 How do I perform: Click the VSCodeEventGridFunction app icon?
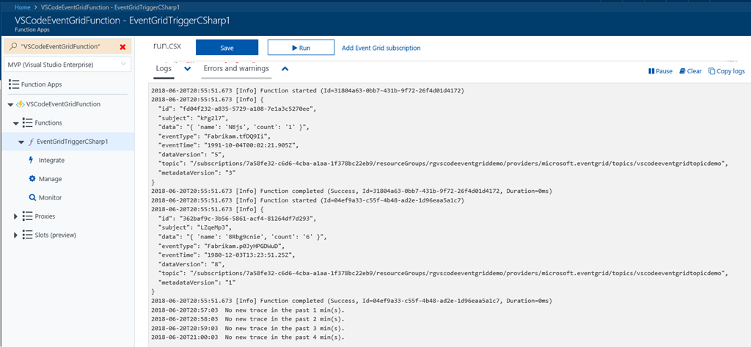(x=20, y=104)
